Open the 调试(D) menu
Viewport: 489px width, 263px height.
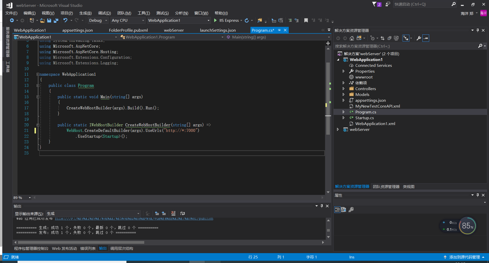pyautogui.click(x=104, y=13)
